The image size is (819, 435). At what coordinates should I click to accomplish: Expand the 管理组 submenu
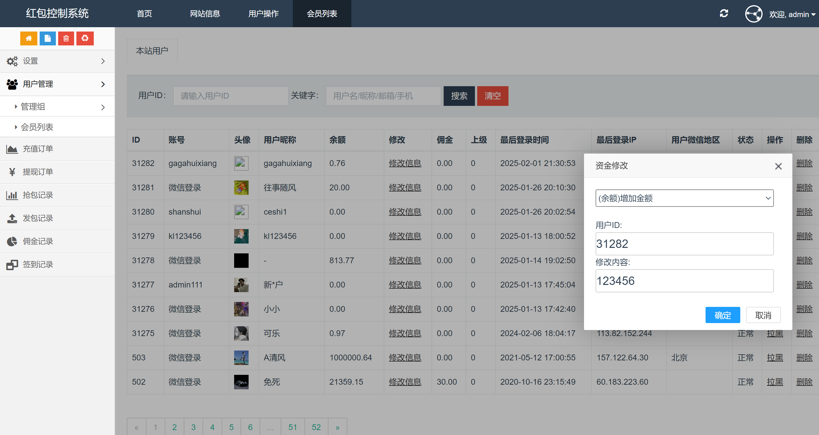(x=33, y=106)
